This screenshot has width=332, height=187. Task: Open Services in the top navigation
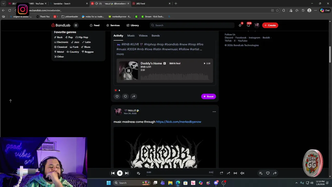pos(113,25)
